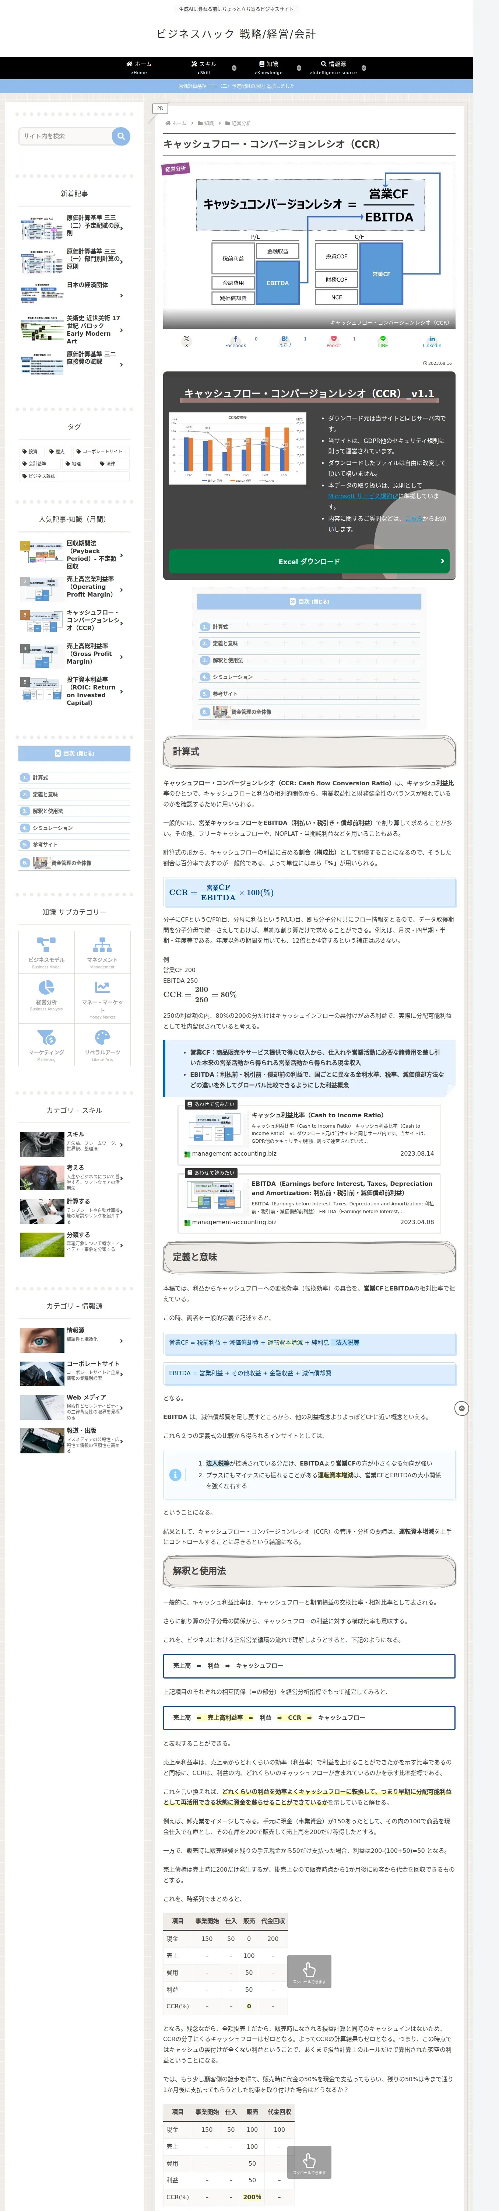This screenshot has width=499, height=2211.
Task: Click info icon in the insights box
Action: 175,1475
